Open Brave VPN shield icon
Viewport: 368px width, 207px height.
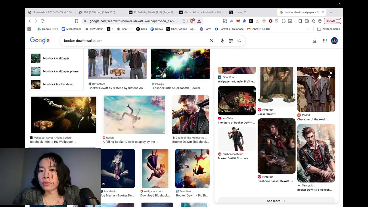coord(320,21)
